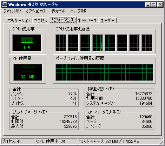Image resolution: width=165 pixels, height=146 pixels.
Task: Switch to the プロセス tab
Action: 41,20
